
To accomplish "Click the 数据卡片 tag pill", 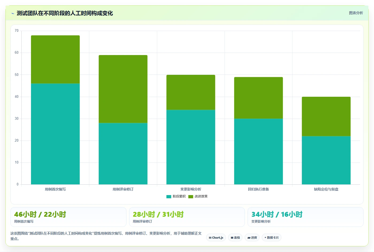I will click(272, 238).
